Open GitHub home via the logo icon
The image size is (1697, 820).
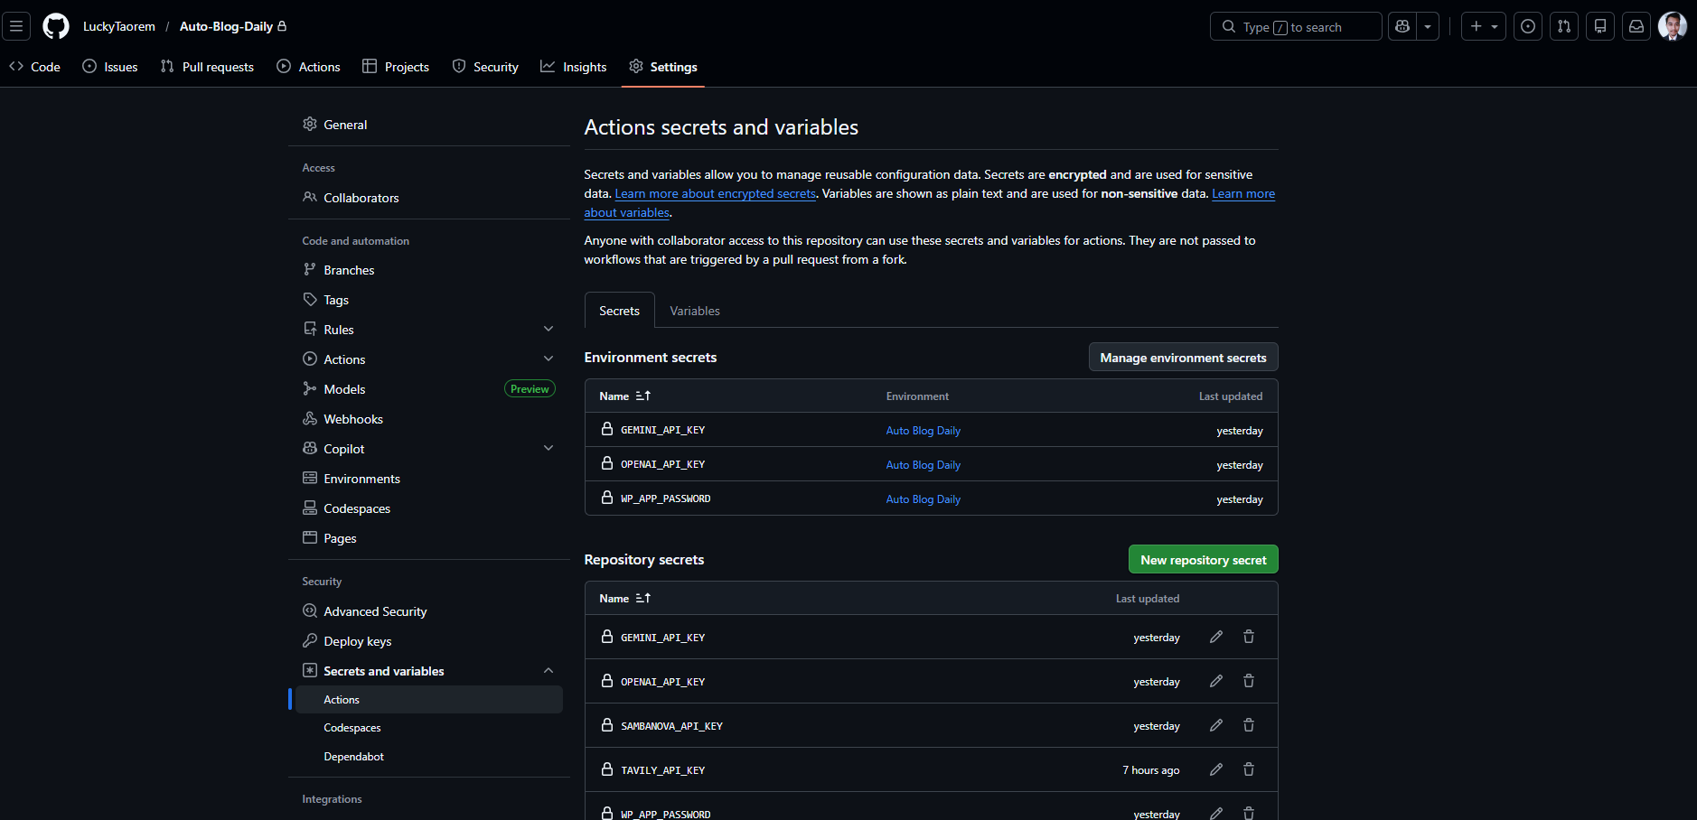click(55, 26)
